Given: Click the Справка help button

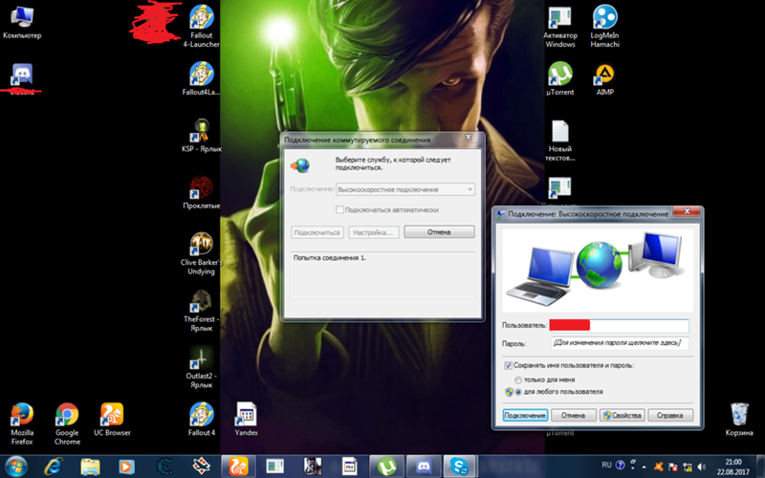Looking at the screenshot, I should coord(670,415).
